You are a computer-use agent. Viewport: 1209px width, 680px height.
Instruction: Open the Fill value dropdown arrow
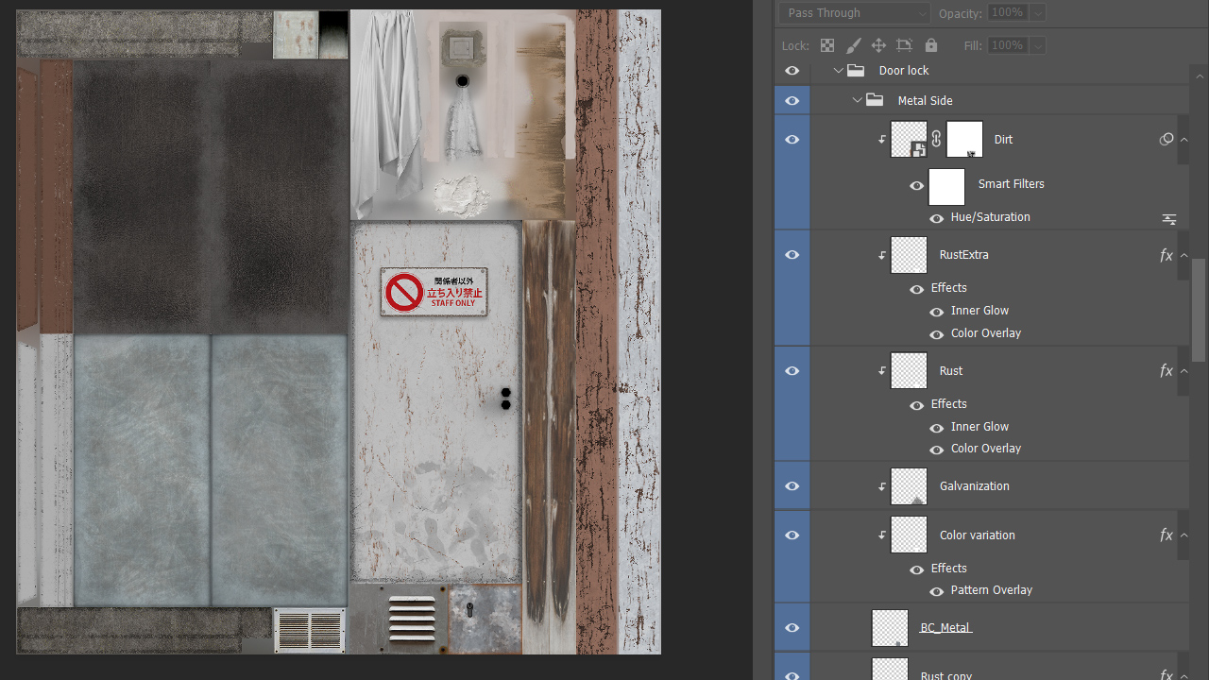[x=1038, y=45]
